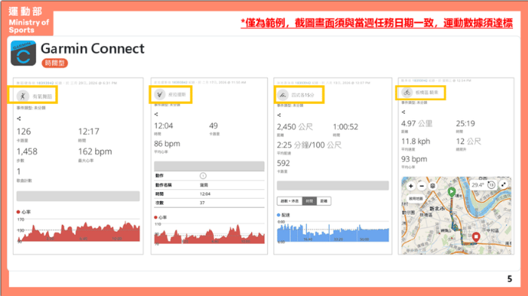
Task: Click the 49 calories value
Action: (x=213, y=126)
